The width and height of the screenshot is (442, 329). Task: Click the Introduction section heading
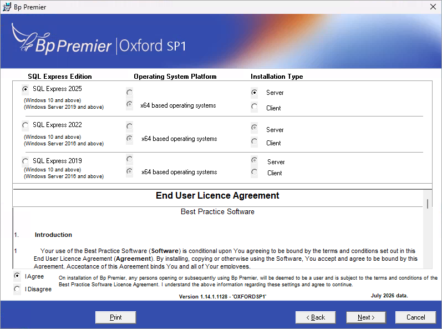(53, 235)
